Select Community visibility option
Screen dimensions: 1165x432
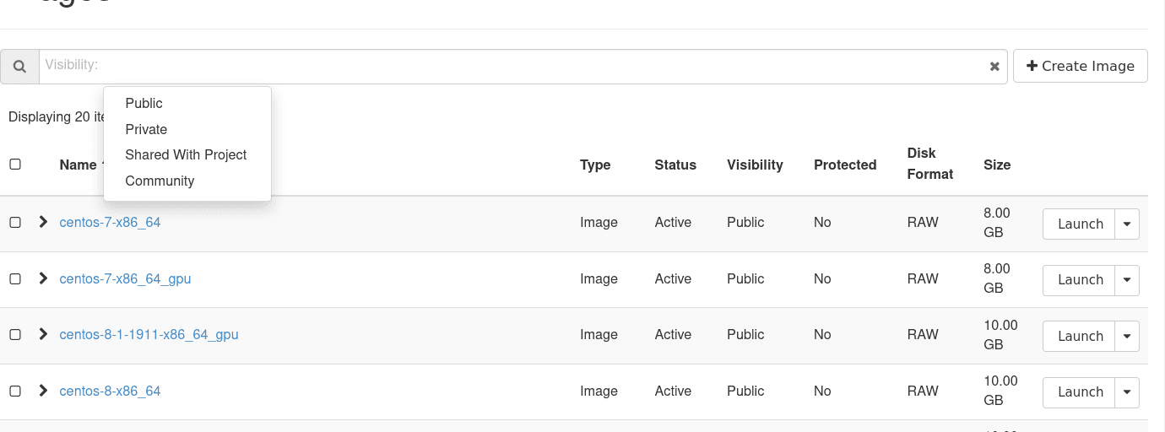pyautogui.click(x=160, y=181)
